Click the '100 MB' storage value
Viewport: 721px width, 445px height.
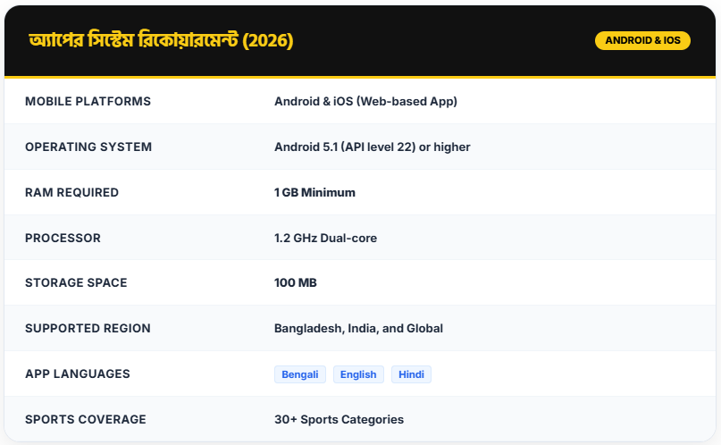click(x=296, y=283)
